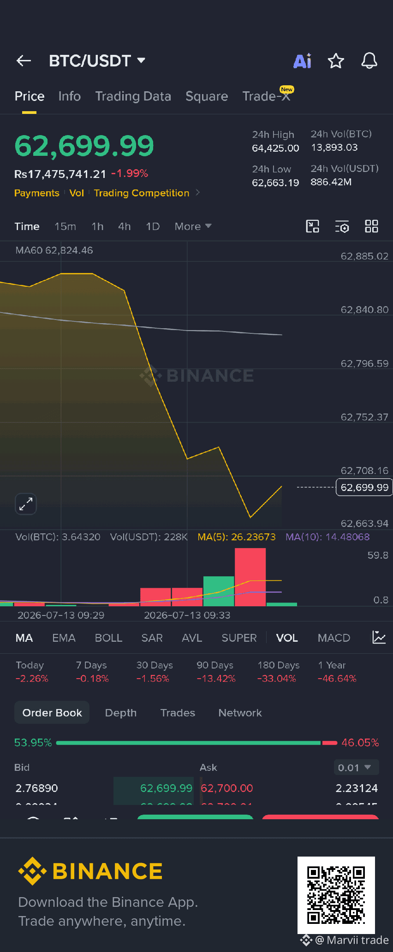Expand the More timeframes dropdown

point(193,226)
